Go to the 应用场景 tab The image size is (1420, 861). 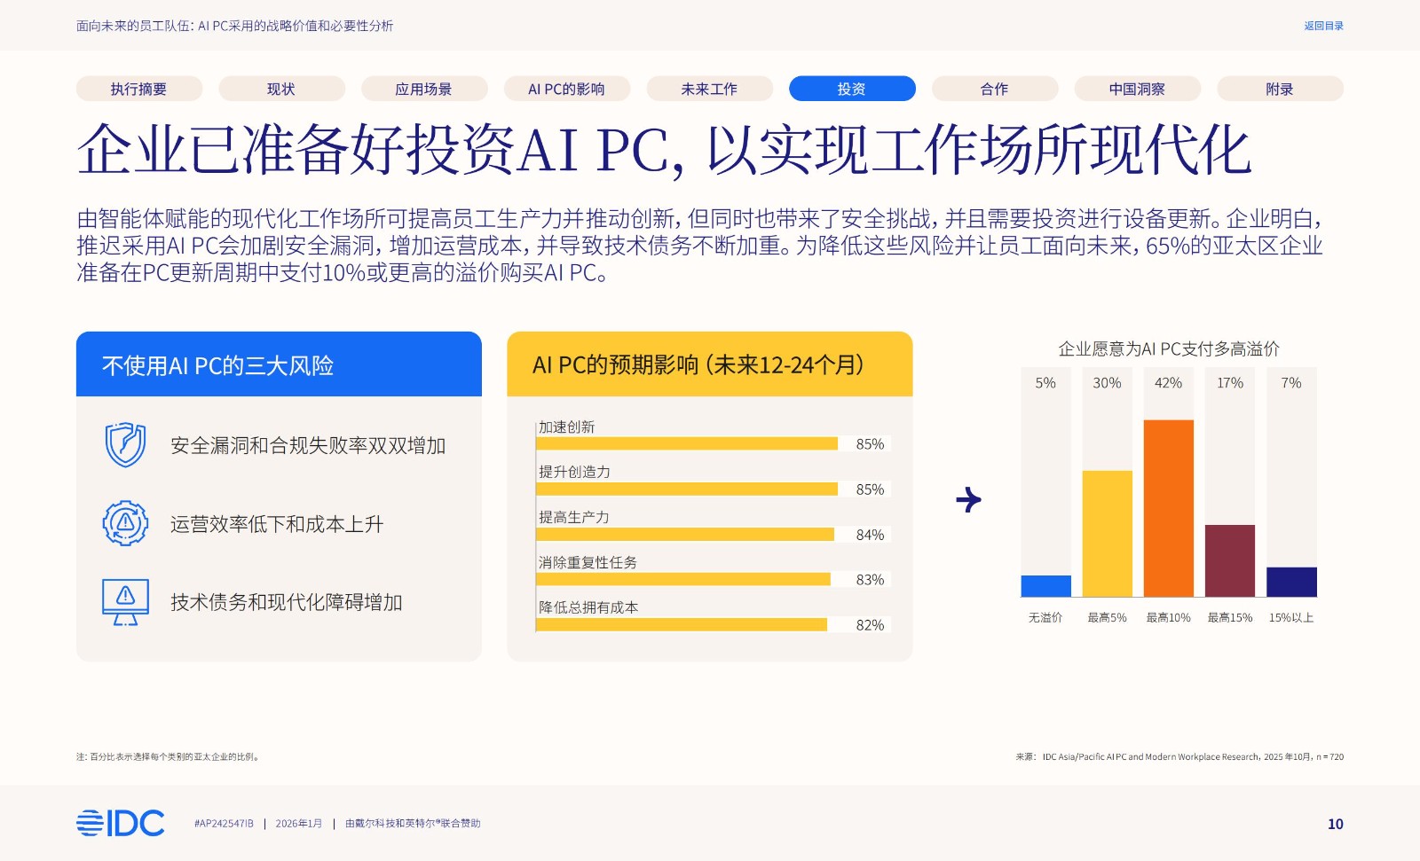[x=423, y=89]
